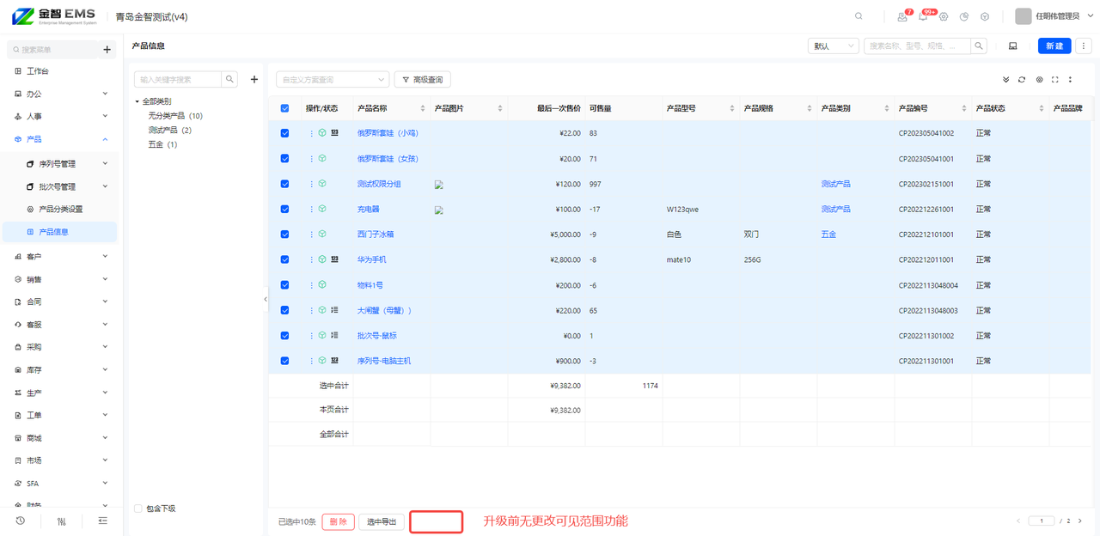Uncheck the 序列号-电脑主机 row checkbox
This screenshot has height=536, width=1100.
point(284,361)
